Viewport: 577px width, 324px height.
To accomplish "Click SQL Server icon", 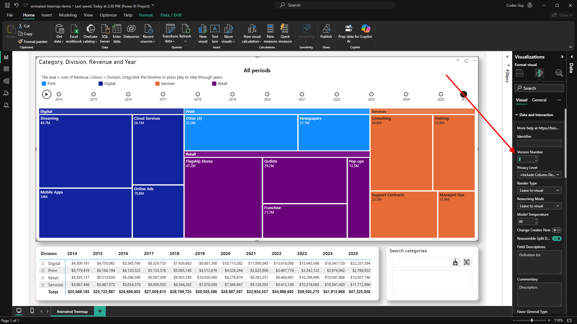I will [105, 34].
